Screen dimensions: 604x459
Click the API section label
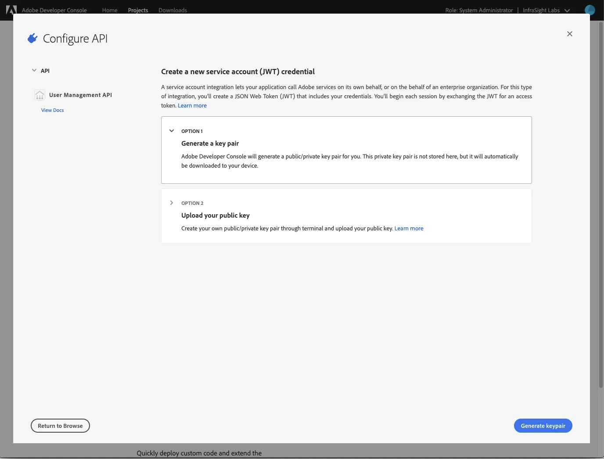pyautogui.click(x=45, y=71)
